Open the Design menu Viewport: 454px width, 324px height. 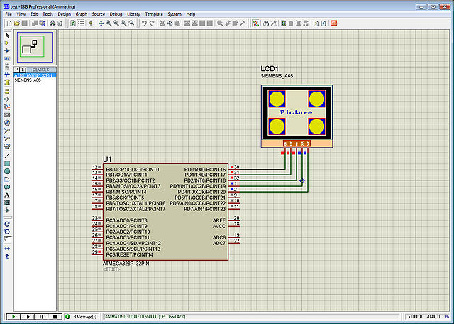[65, 14]
